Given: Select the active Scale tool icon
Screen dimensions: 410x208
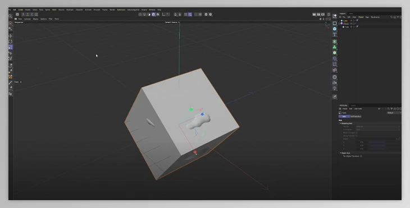Looking at the screenshot, I should 11,47.
